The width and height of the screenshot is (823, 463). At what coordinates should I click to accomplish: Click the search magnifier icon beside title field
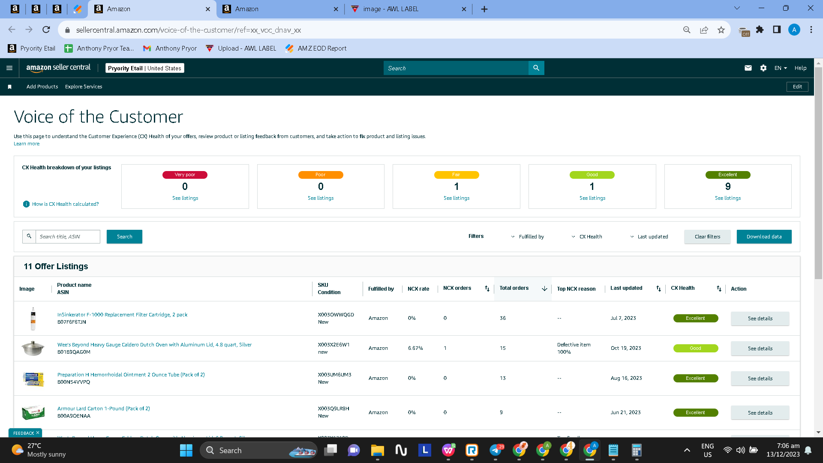coord(29,236)
